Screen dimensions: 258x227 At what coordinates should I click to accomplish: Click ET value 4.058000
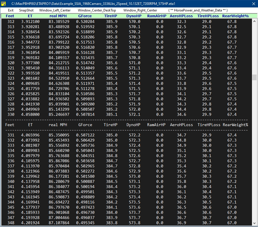(x=30, y=114)
